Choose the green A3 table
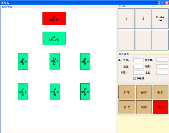The width and height of the screenshot is (169, 133). (23, 61)
